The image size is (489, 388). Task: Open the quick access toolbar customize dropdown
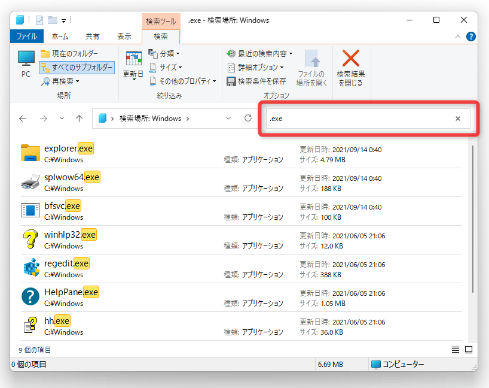tap(63, 21)
